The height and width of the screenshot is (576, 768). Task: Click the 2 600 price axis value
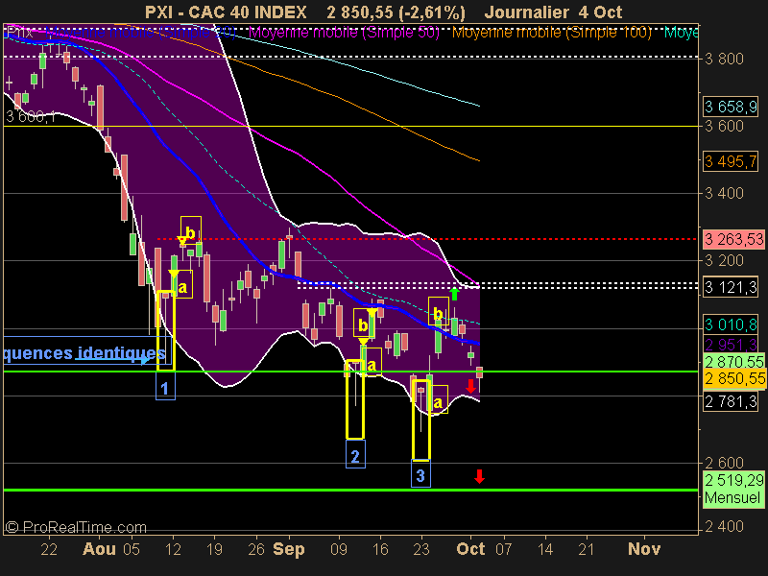click(724, 463)
